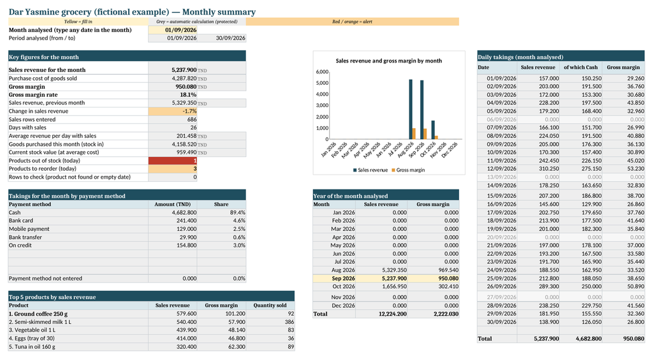
Task: Select the 26/09/2026 of which Cash 250.000
Action: pos(581,286)
